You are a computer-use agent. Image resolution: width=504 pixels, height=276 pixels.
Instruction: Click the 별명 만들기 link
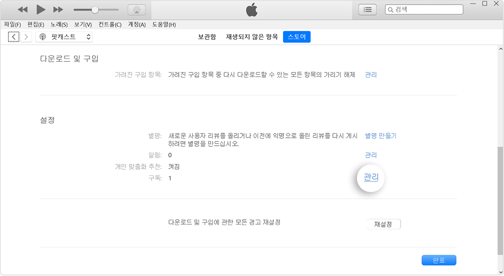click(x=381, y=136)
